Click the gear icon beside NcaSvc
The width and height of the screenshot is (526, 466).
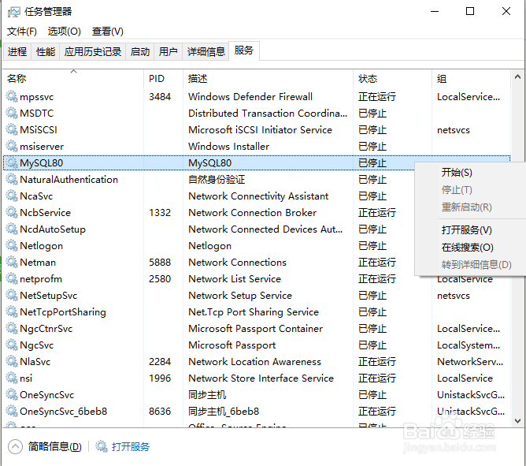coord(12,196)
